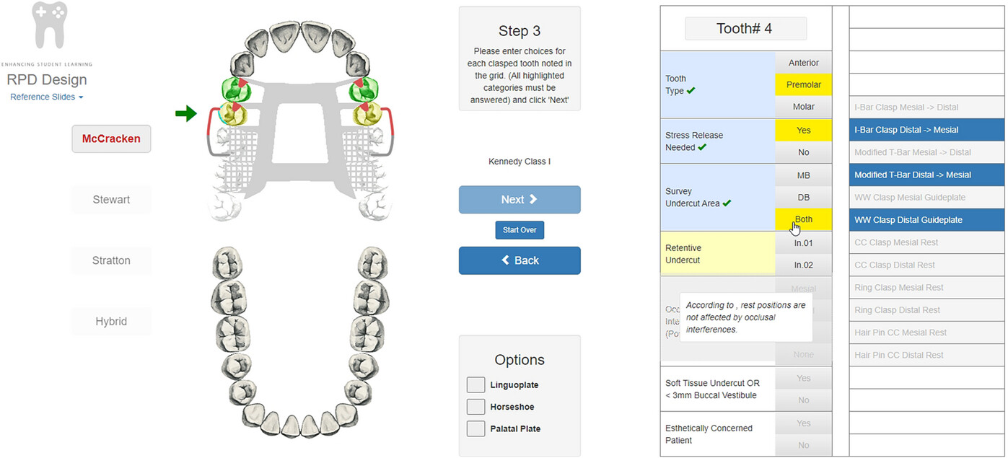Toggle the Palatal Plate checkbox

(x=475, y=428)
